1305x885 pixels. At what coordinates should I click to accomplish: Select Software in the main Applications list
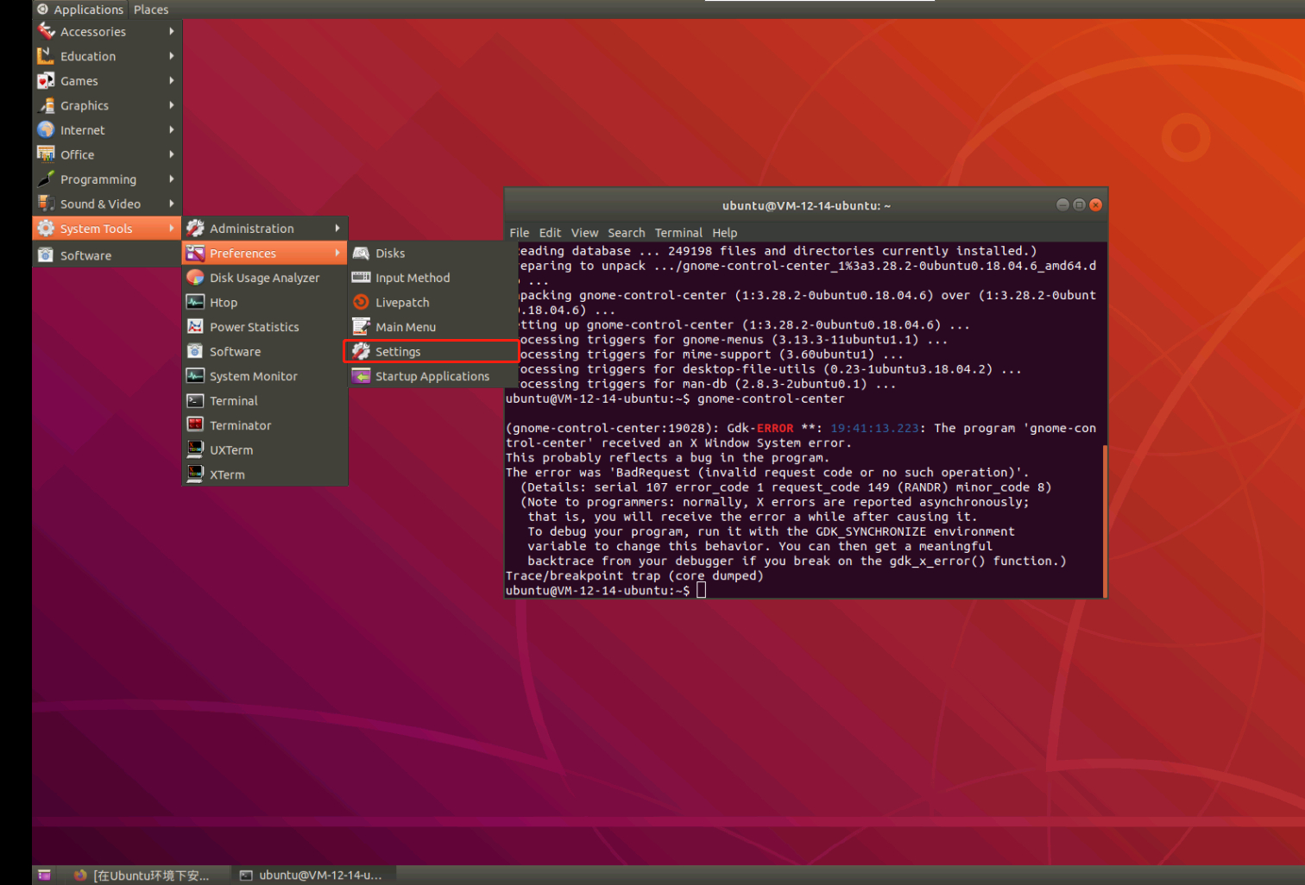pos(106,255)
